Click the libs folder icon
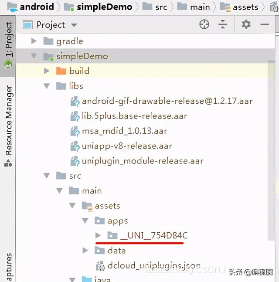Image resolution: width=279 pixels, height=282 pixels. coord(61,86)
